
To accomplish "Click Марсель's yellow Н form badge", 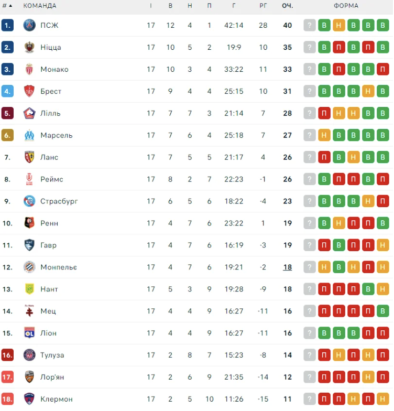I will pos(324,135).
